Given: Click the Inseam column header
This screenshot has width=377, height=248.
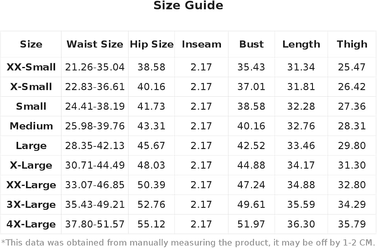Looking at the screenshot, I should coord(201,44).
